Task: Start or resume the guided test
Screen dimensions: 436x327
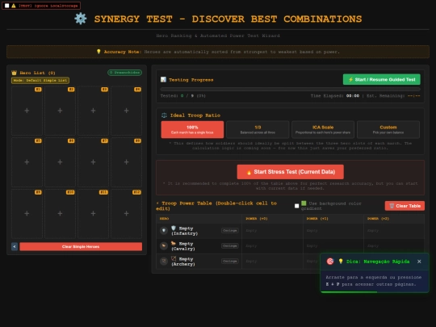Action: click(381, 79)
